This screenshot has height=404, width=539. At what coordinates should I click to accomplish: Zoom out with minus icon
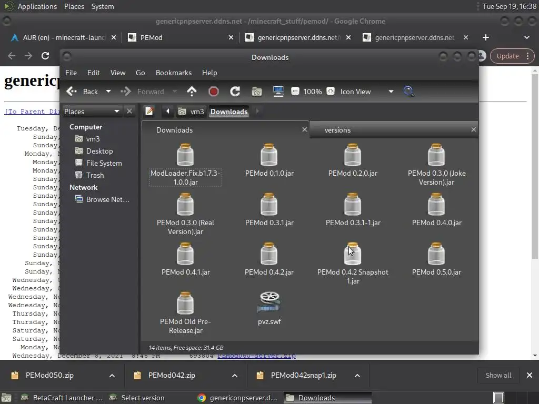pos(295,91)
